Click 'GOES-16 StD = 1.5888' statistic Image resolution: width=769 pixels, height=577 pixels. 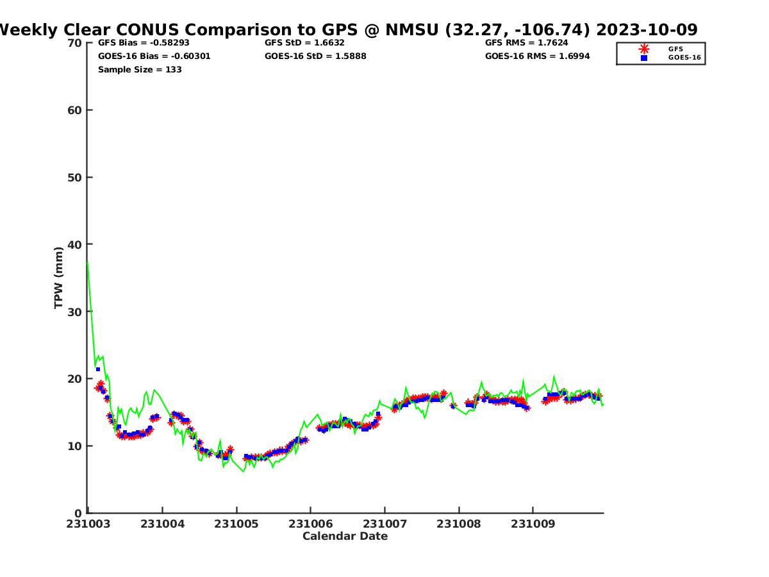pyautogui.click(x=315, y=56)
